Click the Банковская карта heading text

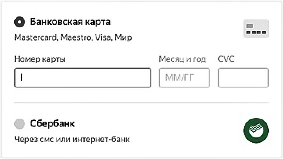pyautogui.click(x=70, y=22)
